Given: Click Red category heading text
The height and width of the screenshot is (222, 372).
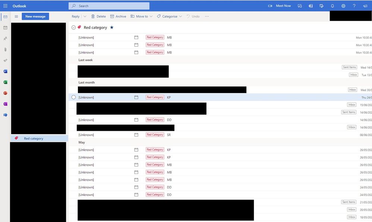Looking at the screenshot, I should point(95,28).
